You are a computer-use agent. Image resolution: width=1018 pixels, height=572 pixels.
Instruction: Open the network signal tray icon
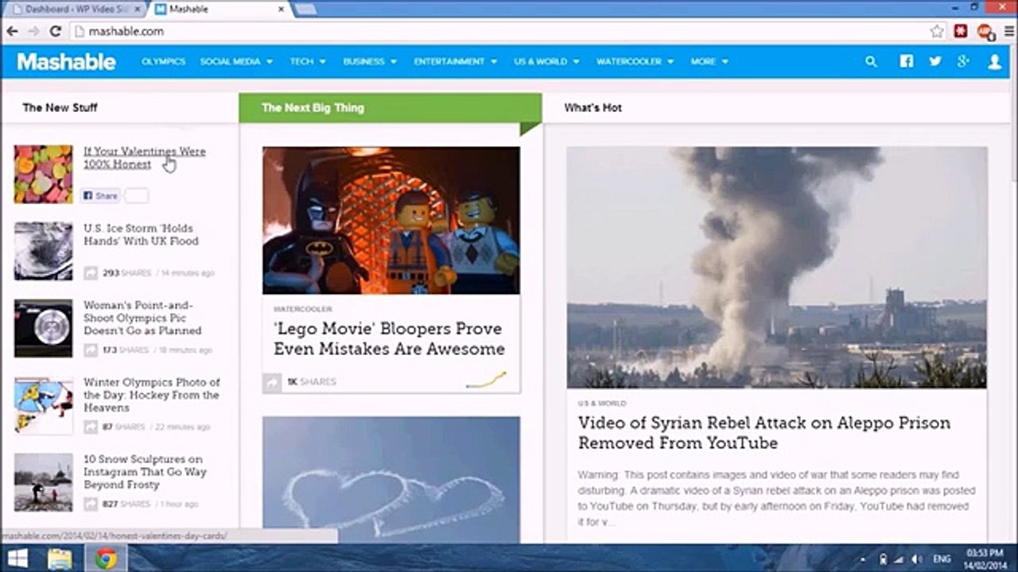coord(899,558)
